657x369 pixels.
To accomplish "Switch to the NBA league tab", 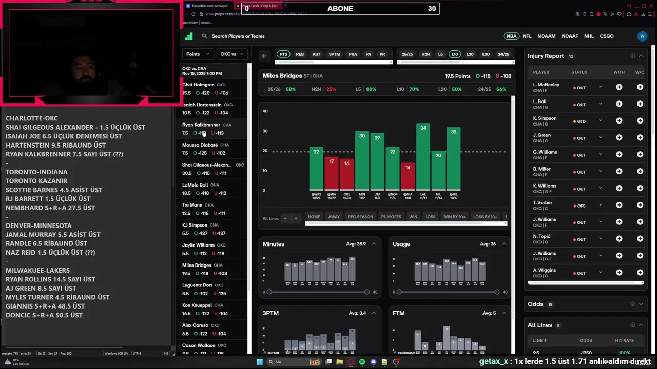I will 512,36.
